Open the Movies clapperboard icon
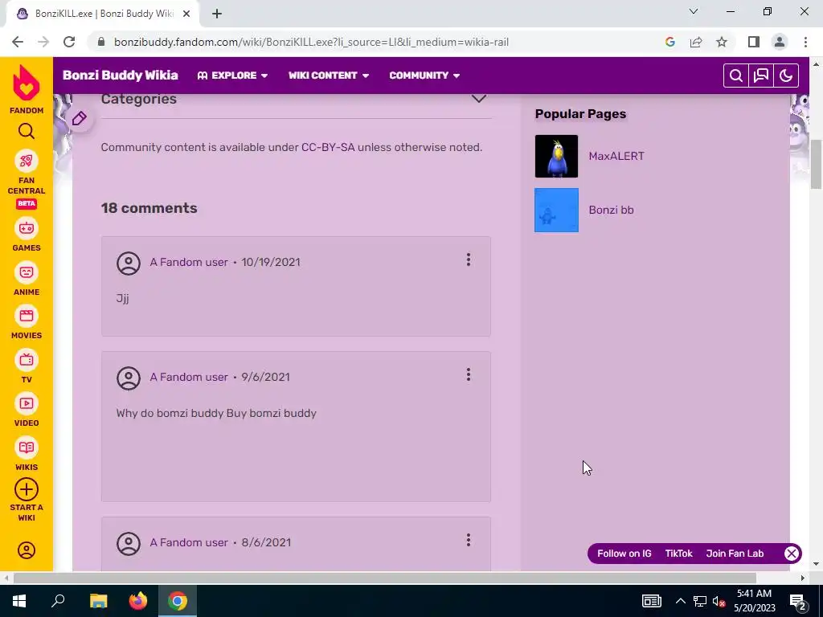 point(27,316)
